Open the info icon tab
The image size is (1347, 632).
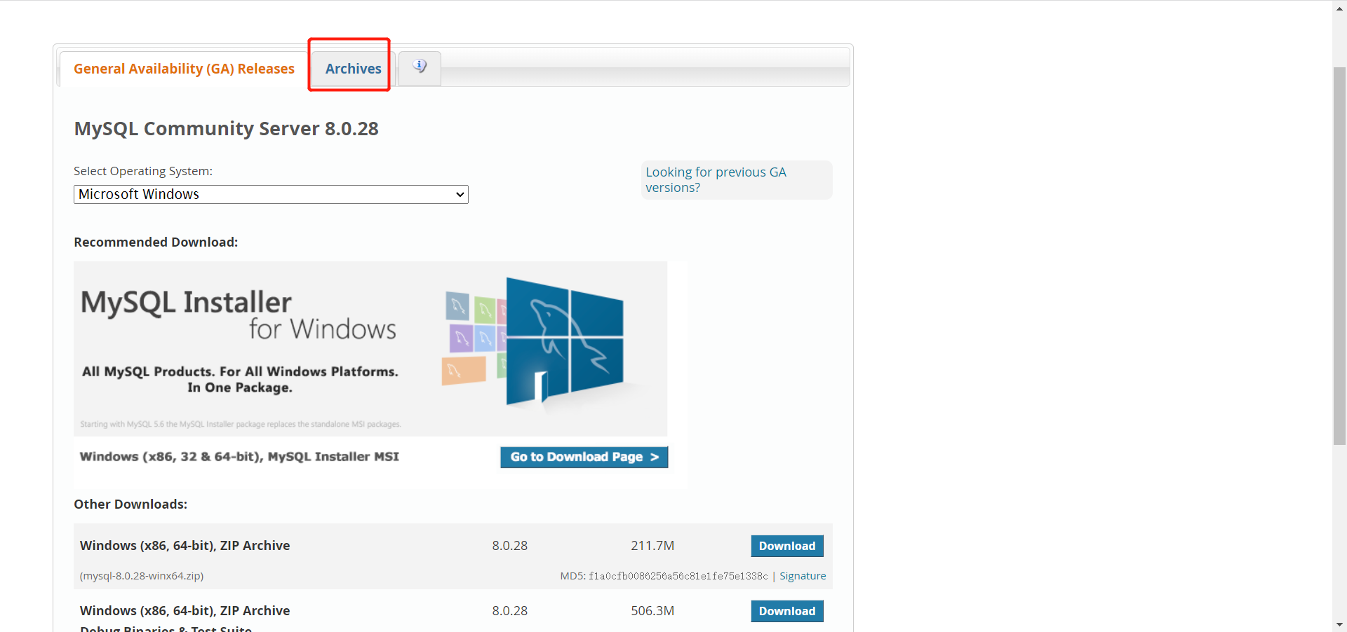tap(420, 68)
